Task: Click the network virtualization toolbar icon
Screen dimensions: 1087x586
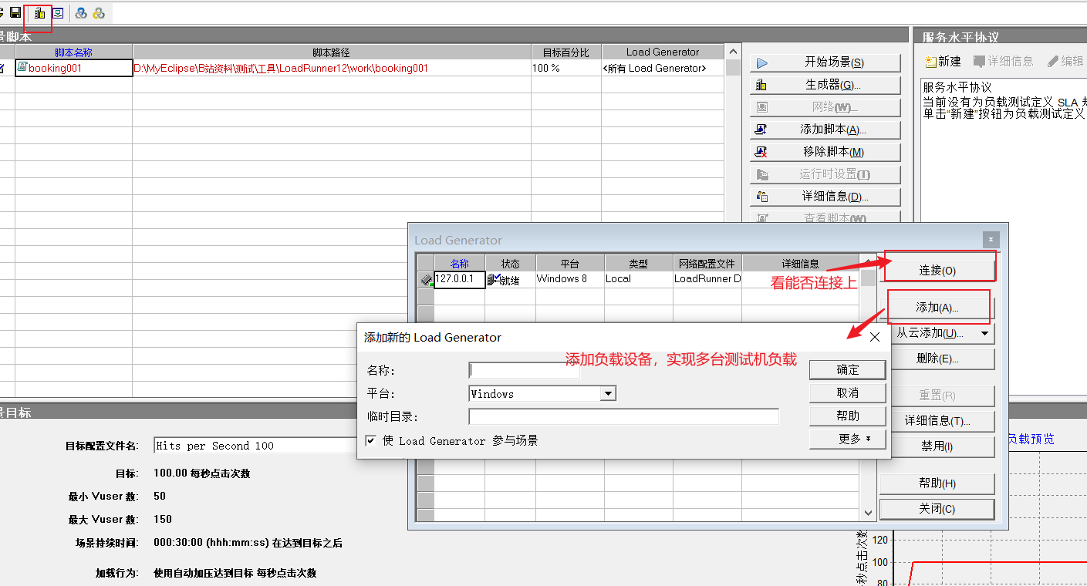Action: click(58, 12)
